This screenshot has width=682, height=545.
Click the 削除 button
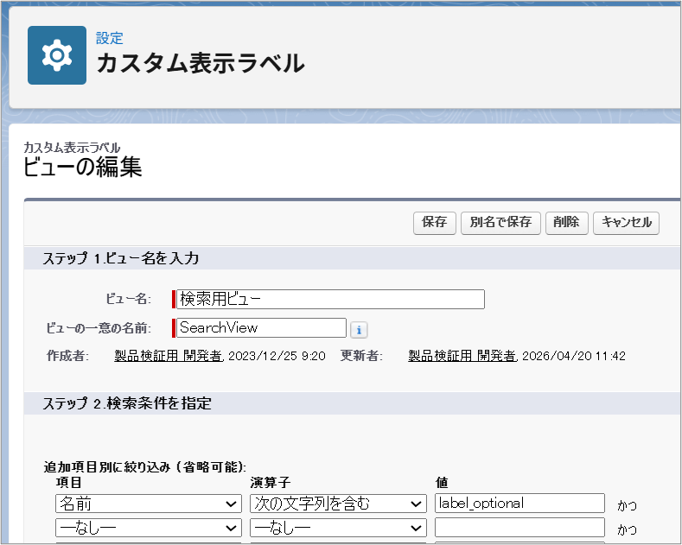[566, 223]
